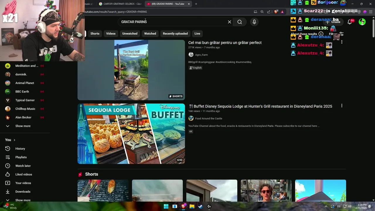Show hidden system tray icons
The image size is (375, 211).
click(x=325, y=206)
